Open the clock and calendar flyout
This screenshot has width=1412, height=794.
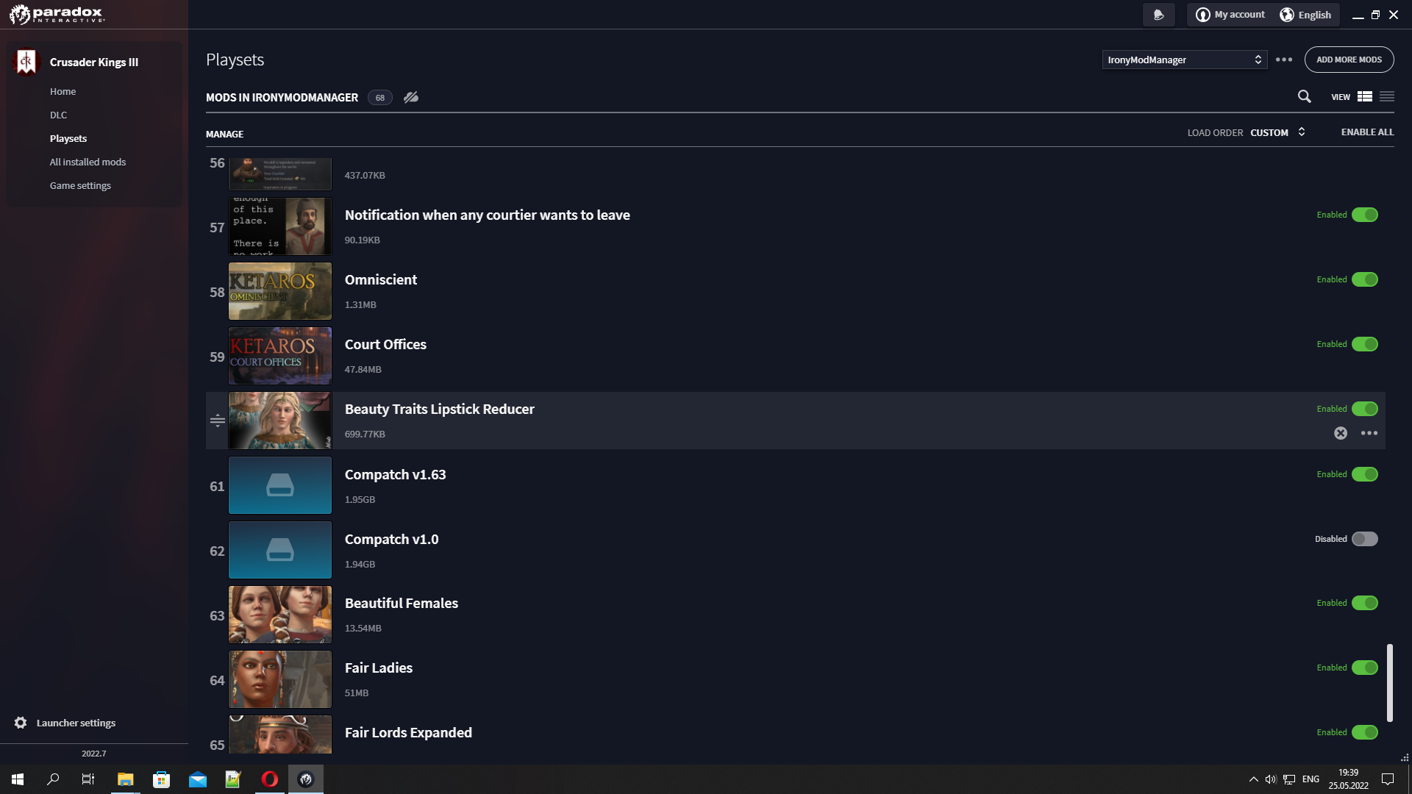1349,779
